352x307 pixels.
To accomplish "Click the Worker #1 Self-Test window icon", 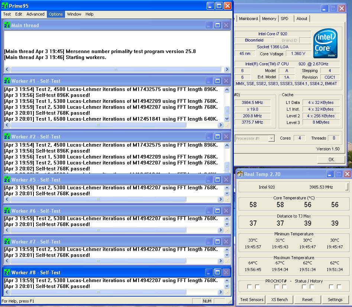I will click(7, 81).
